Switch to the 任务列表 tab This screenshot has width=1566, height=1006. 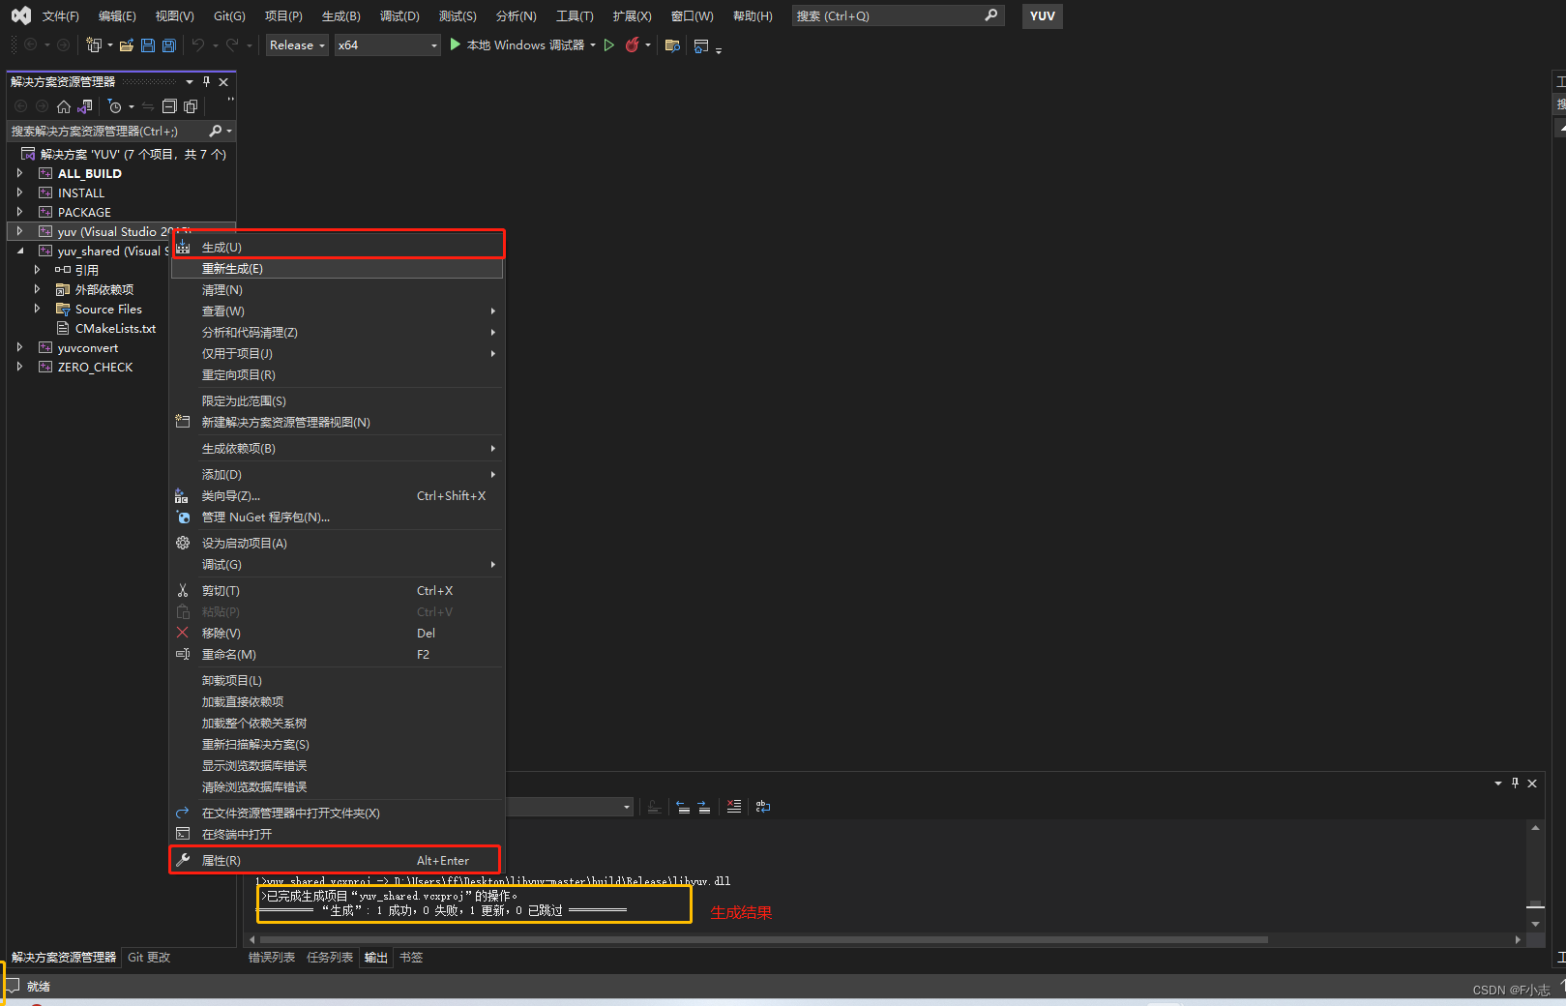[x=330, y=957]
